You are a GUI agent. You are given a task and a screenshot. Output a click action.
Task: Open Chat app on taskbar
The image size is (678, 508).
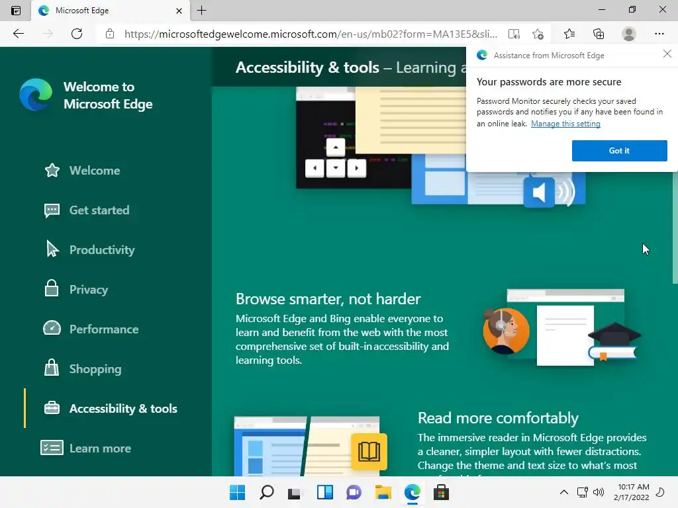[x=354, y=492]
